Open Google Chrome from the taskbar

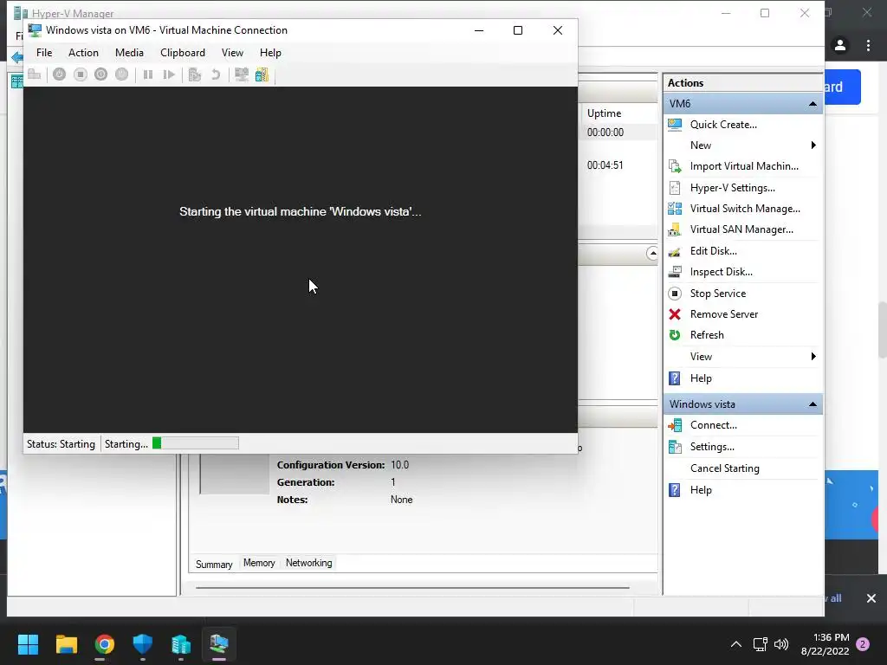click(105, 644)
